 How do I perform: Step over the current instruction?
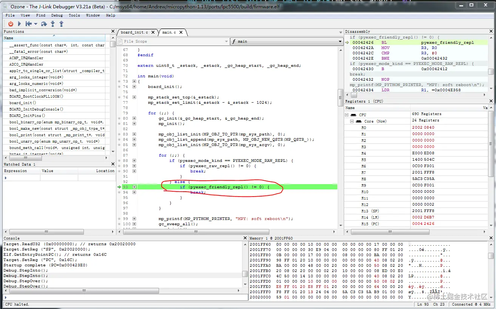pos(44,23)
